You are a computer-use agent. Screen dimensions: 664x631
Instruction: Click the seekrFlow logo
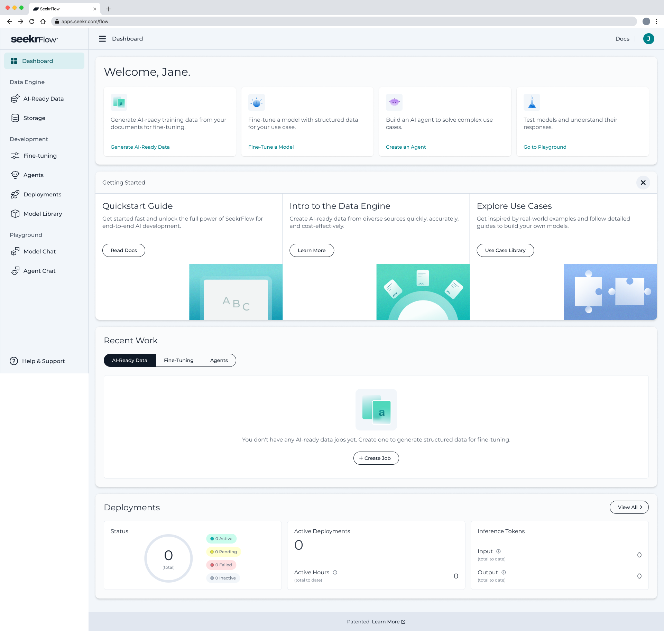point(34,39)
